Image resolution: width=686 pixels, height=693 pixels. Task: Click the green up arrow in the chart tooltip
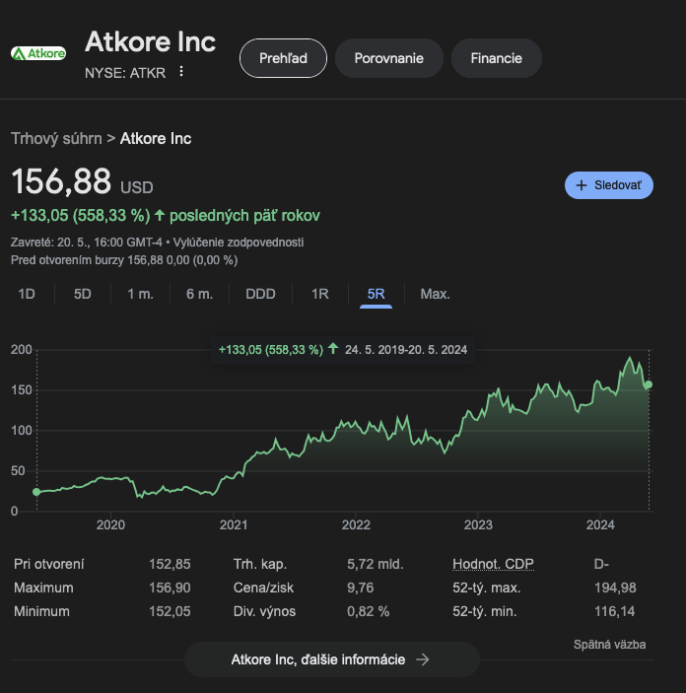pos(333,349)
